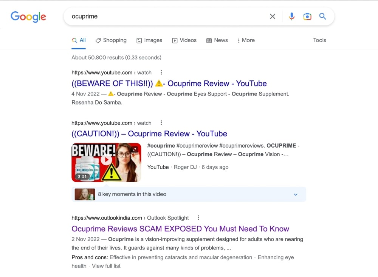Clear the search box with the X icon

tap(273, 16)
